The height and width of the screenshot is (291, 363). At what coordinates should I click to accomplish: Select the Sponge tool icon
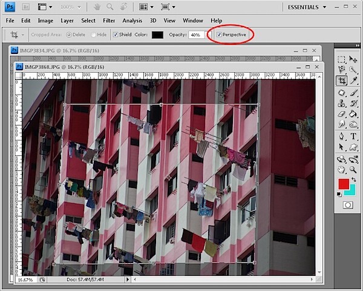tap(353, 124)
